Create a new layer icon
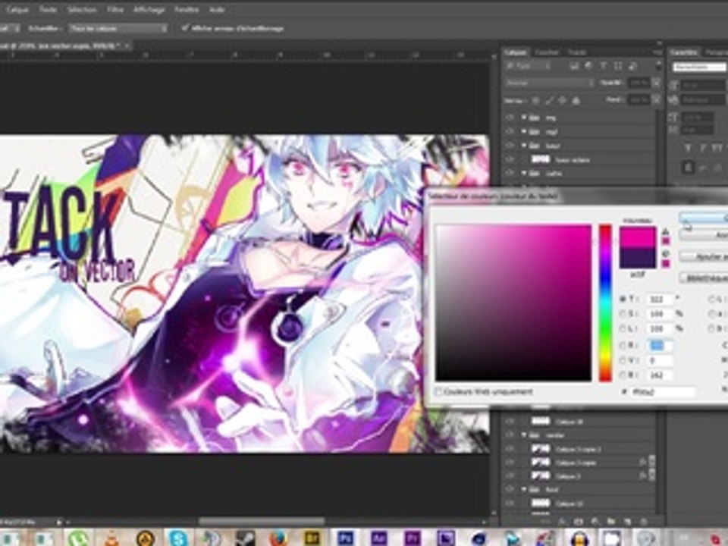 (x=627, y=522)
